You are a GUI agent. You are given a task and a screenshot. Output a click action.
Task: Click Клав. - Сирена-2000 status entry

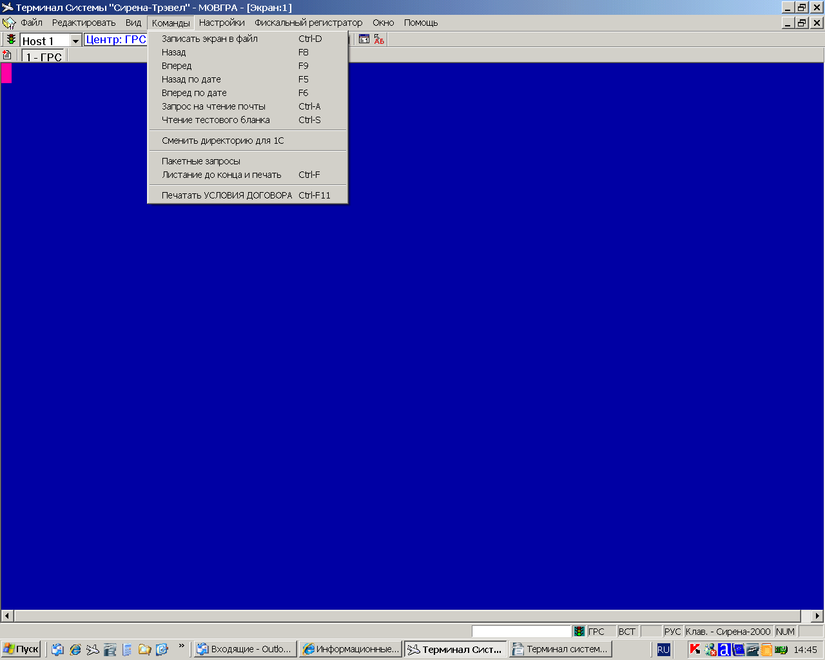pos(728,632)
